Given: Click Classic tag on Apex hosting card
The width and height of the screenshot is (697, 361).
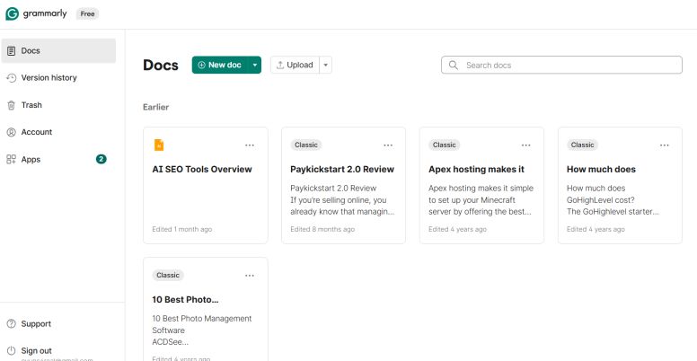Looking at the screenshot, I should click(444, 145).
